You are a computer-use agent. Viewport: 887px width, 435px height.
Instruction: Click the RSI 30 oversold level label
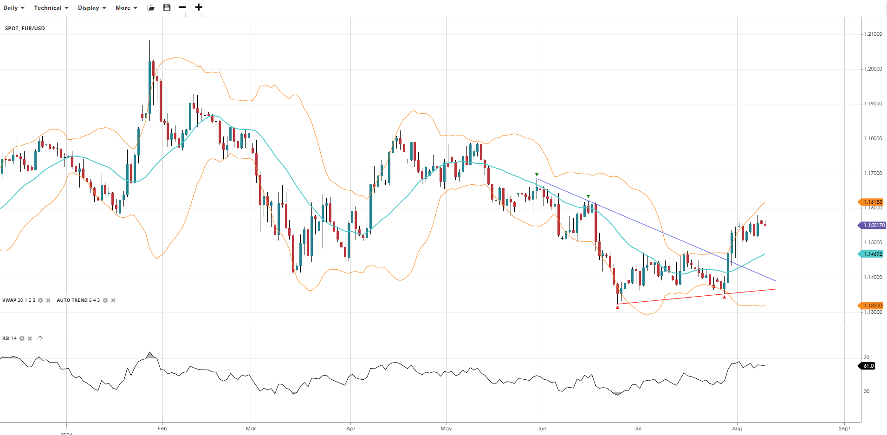(867, 392)
